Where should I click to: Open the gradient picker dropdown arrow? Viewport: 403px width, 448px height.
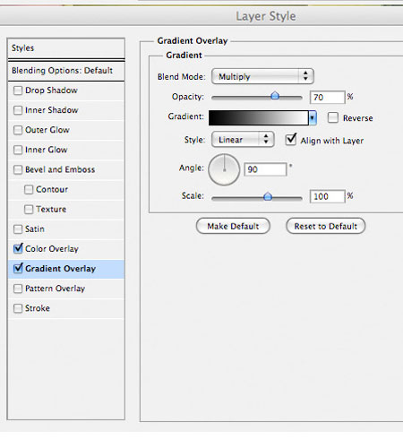pyautogui.click(x=313, y=118)
